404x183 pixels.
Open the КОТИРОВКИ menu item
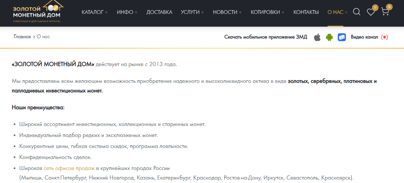click(x=265, y=12)
